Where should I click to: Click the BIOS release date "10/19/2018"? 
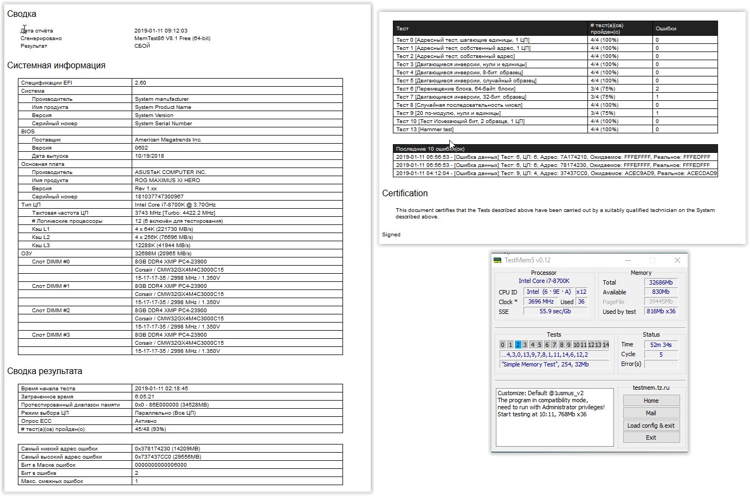tap(149, 156)
